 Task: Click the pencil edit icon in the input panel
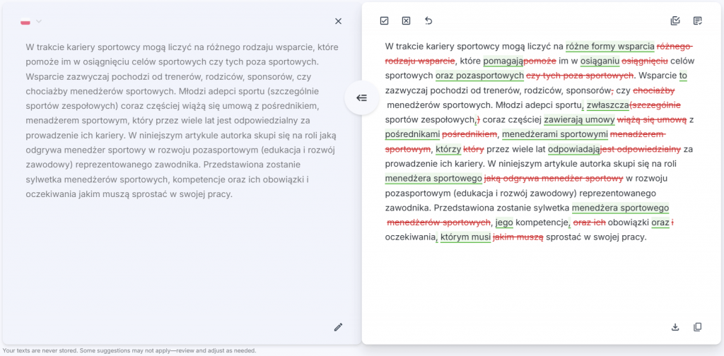coord(338,327)
